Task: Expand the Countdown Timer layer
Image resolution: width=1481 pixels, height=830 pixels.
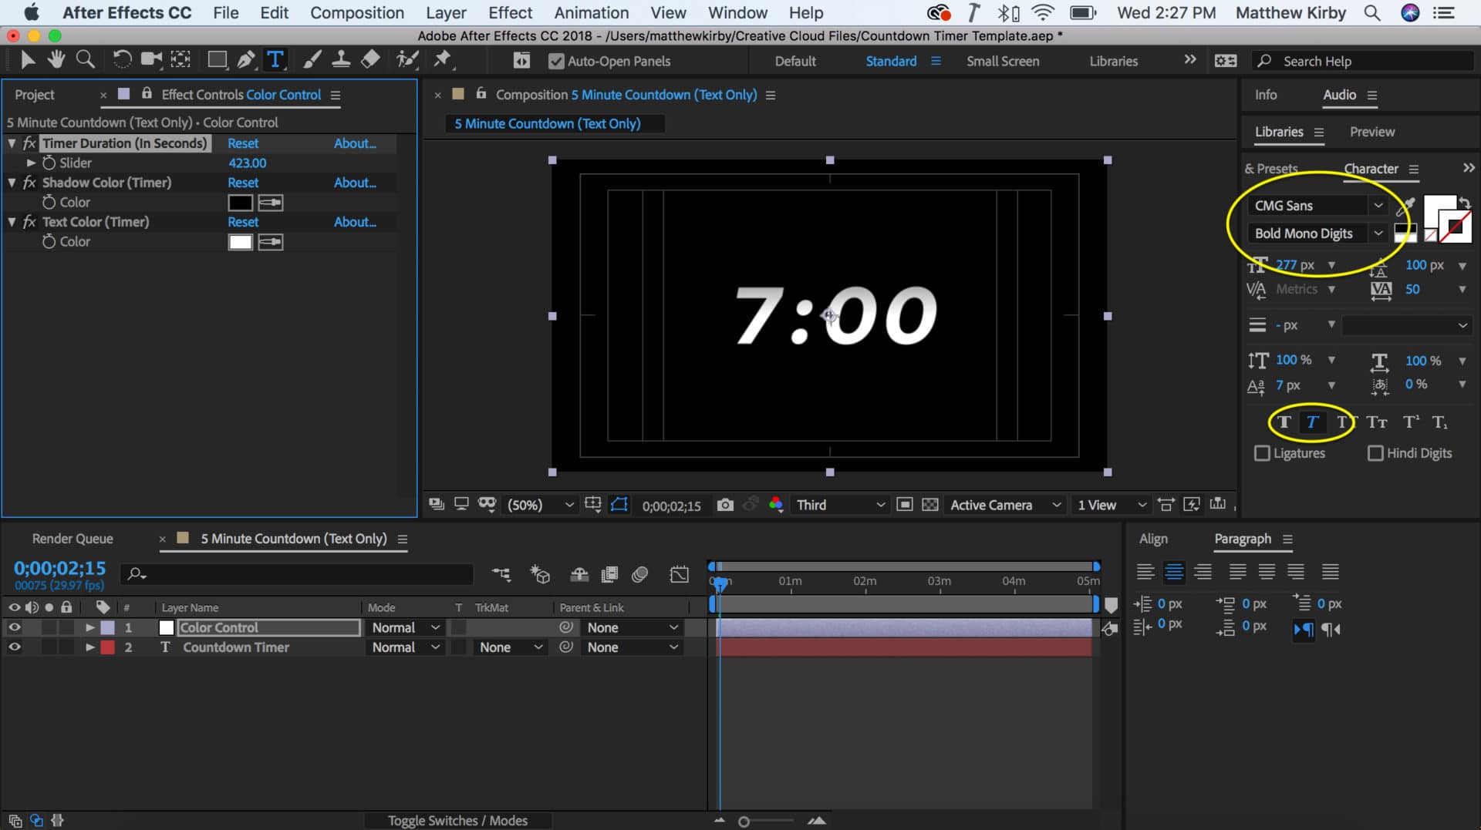Action: 89,647
